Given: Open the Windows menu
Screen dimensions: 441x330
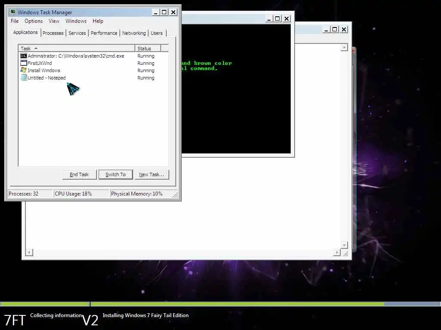Looking at the screenshot, I should 76,21.
